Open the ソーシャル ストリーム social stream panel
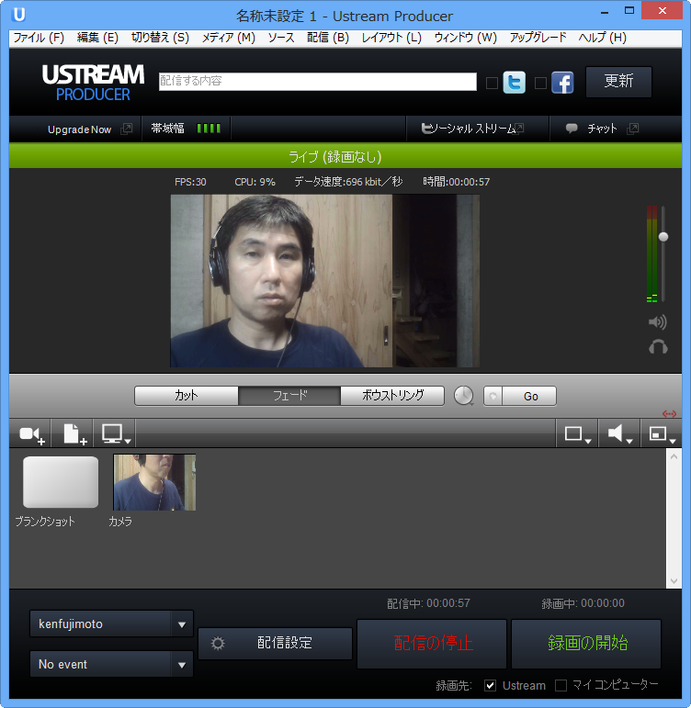 click(x=472, y=129)
